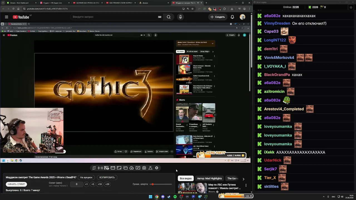Open the YouTube hamburger guide menu
This screenshot has height=200, width=356.
point(6,17)
